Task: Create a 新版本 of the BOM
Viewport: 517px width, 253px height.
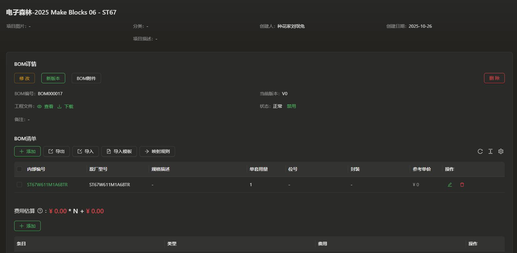Action: pyautogui.click(x=53, y=78)
